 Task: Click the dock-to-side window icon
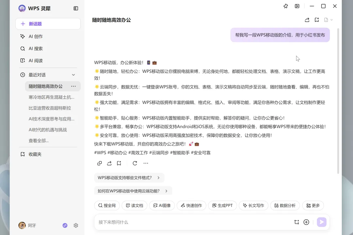pos(297,6)
